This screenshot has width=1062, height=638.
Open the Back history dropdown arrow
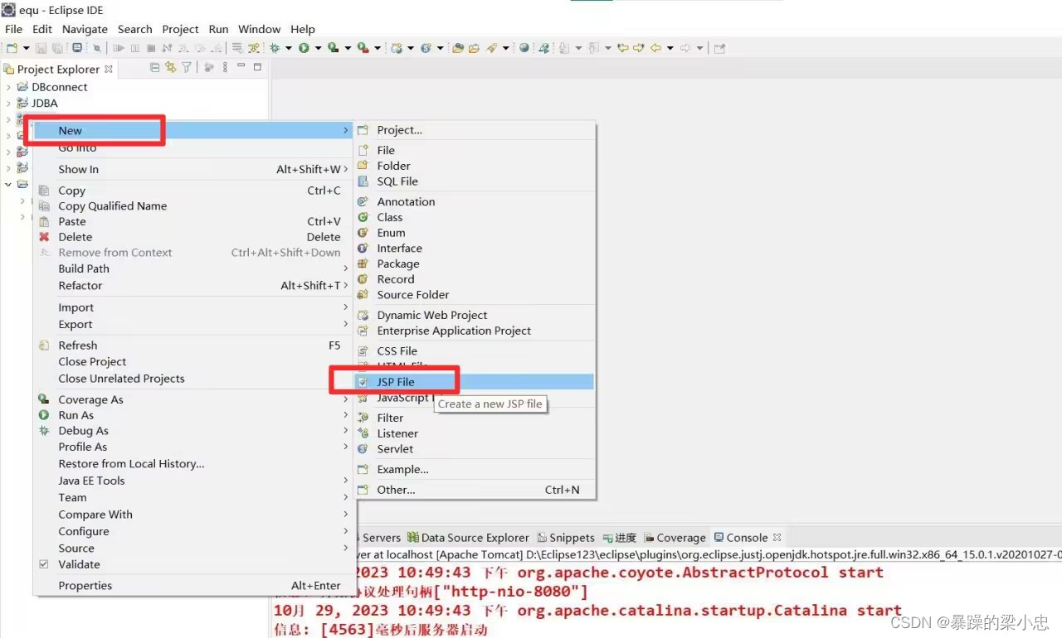670,48
